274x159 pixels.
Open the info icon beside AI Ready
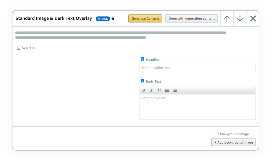coord(113,19)
